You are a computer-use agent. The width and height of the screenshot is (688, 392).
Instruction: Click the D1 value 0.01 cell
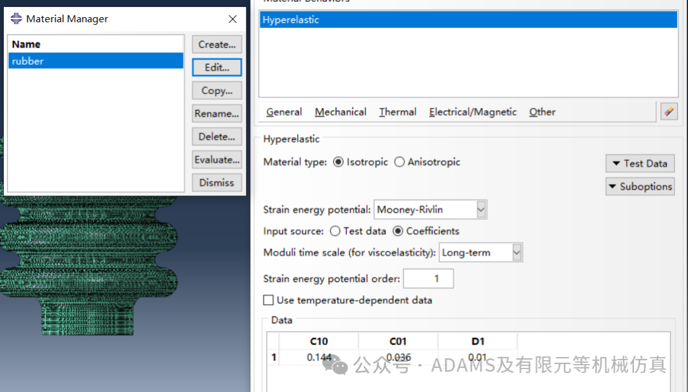(x=477, y=358)
